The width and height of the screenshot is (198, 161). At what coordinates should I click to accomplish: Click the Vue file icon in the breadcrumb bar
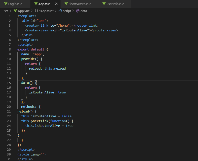[x=15, y=11]
